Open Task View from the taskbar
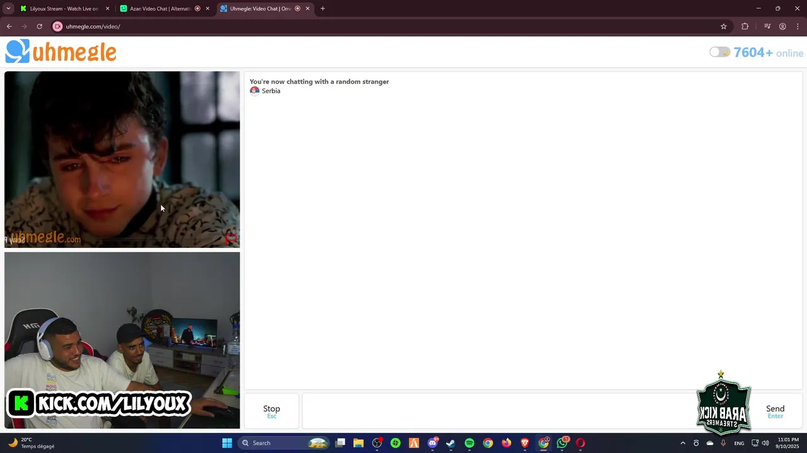 (x=340, y=443)
